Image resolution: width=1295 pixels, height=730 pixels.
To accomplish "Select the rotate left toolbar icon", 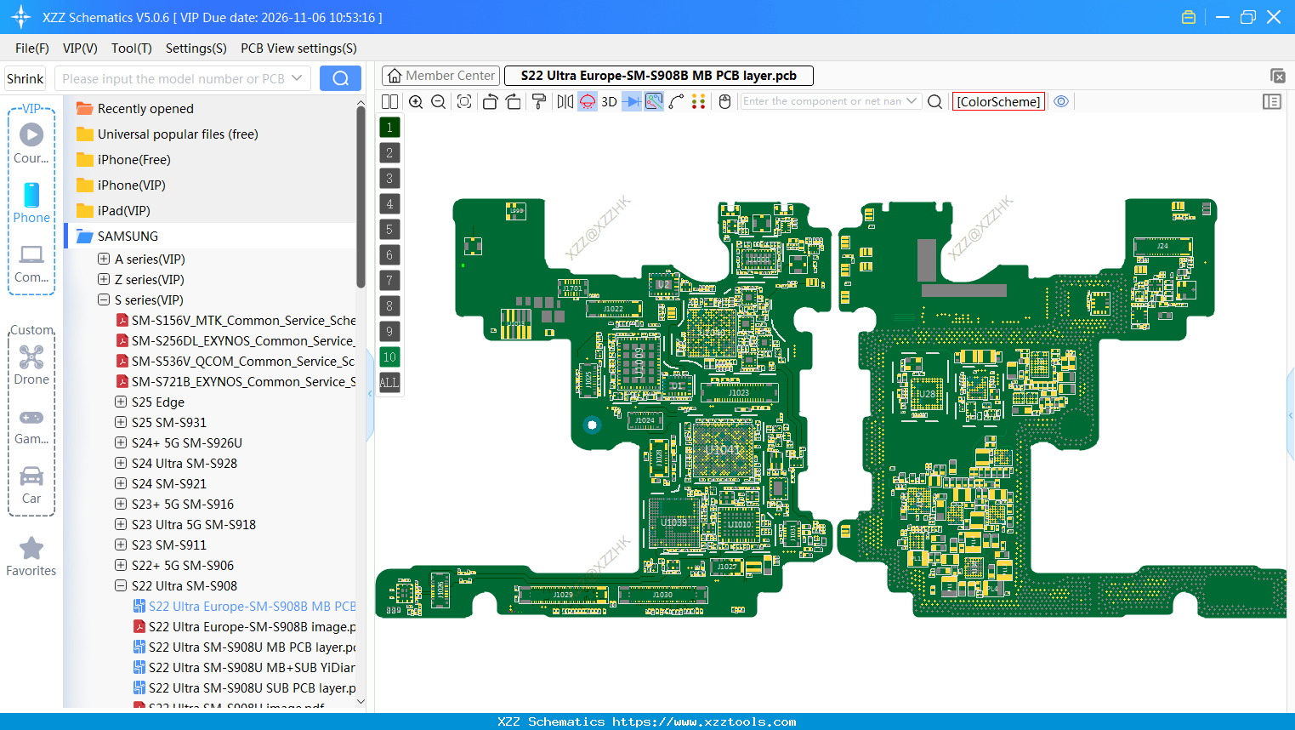I will 490,101.
